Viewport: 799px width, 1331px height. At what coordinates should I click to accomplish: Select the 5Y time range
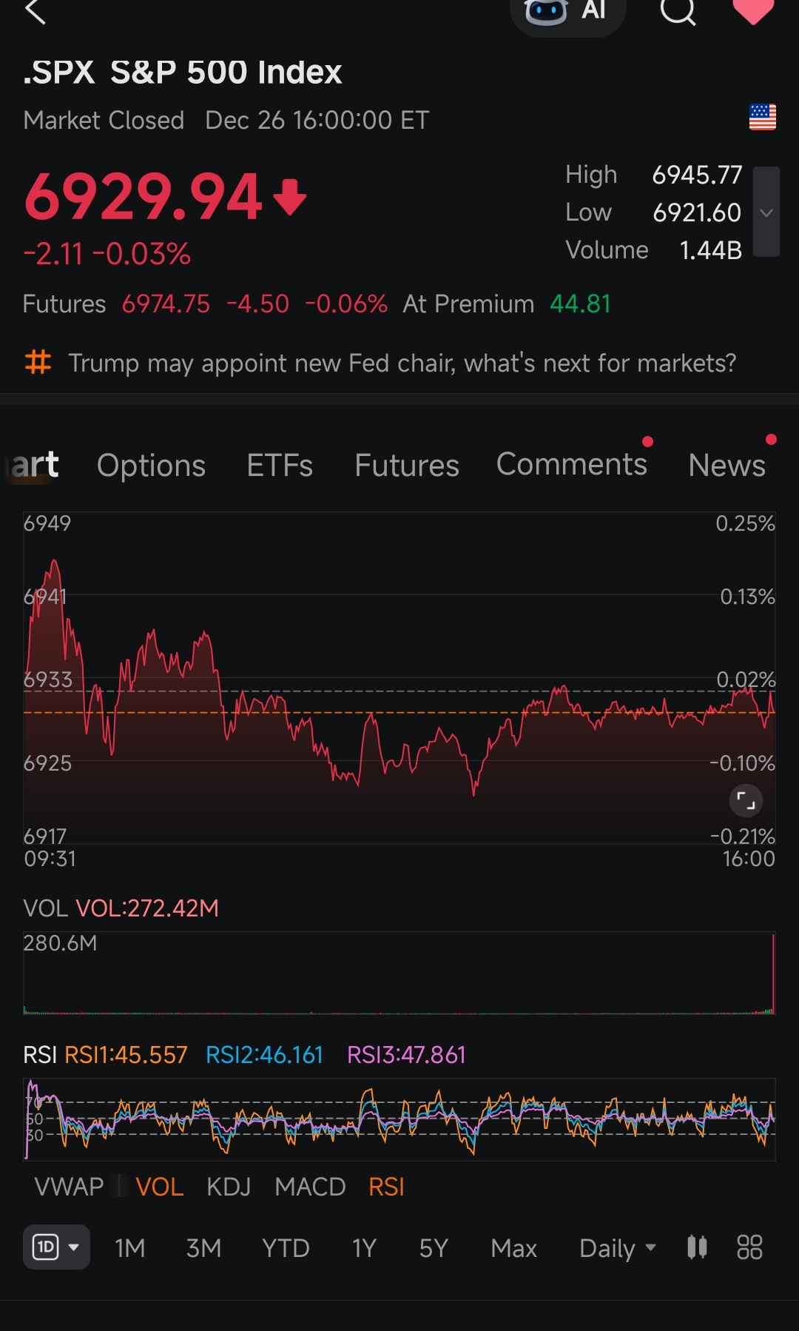(x=434, y=1248)
